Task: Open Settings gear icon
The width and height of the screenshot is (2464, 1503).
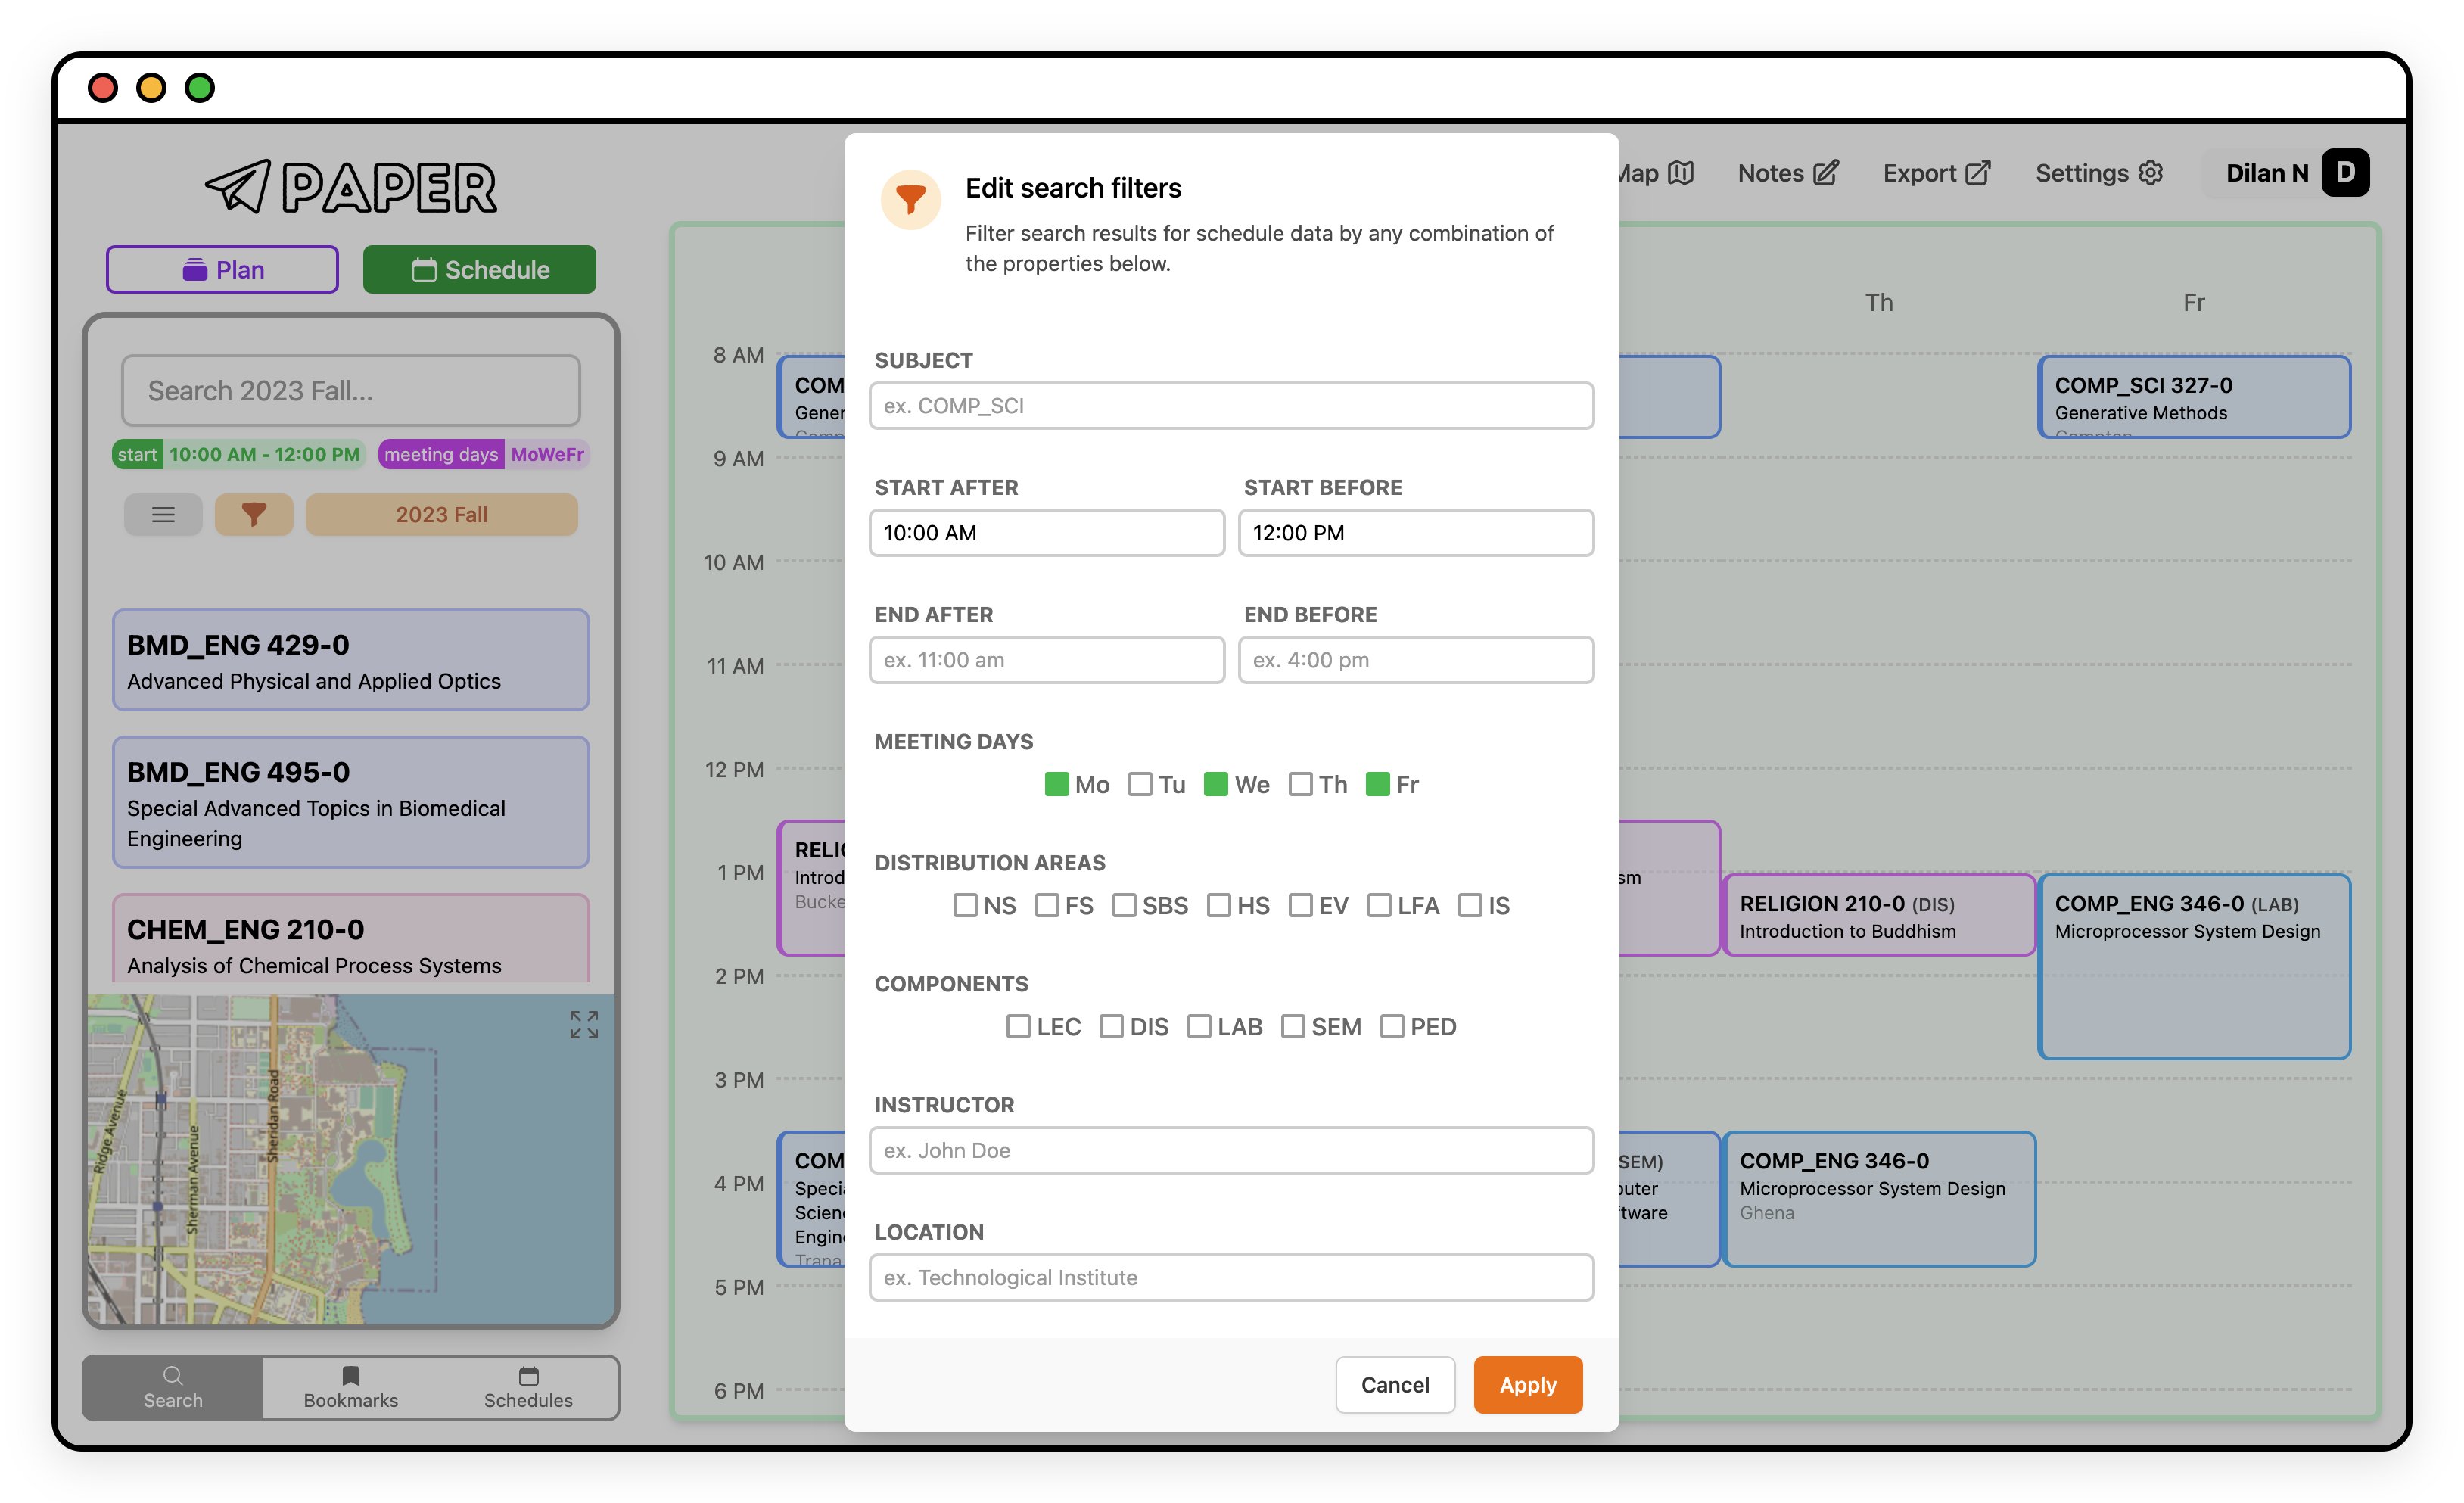Action: tap(2151, 173)
